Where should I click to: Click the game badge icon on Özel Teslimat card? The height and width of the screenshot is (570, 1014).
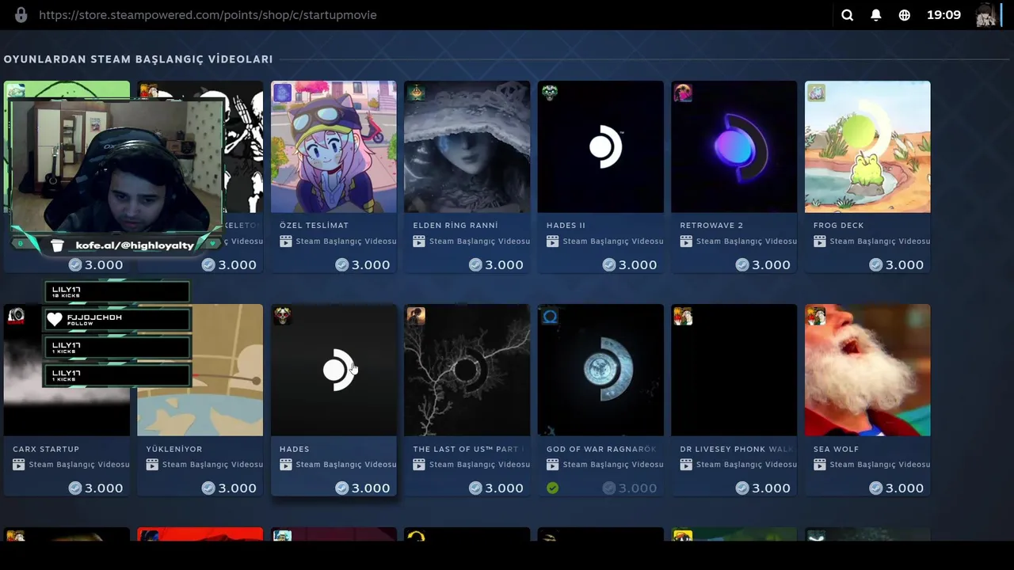click(282, 93)
